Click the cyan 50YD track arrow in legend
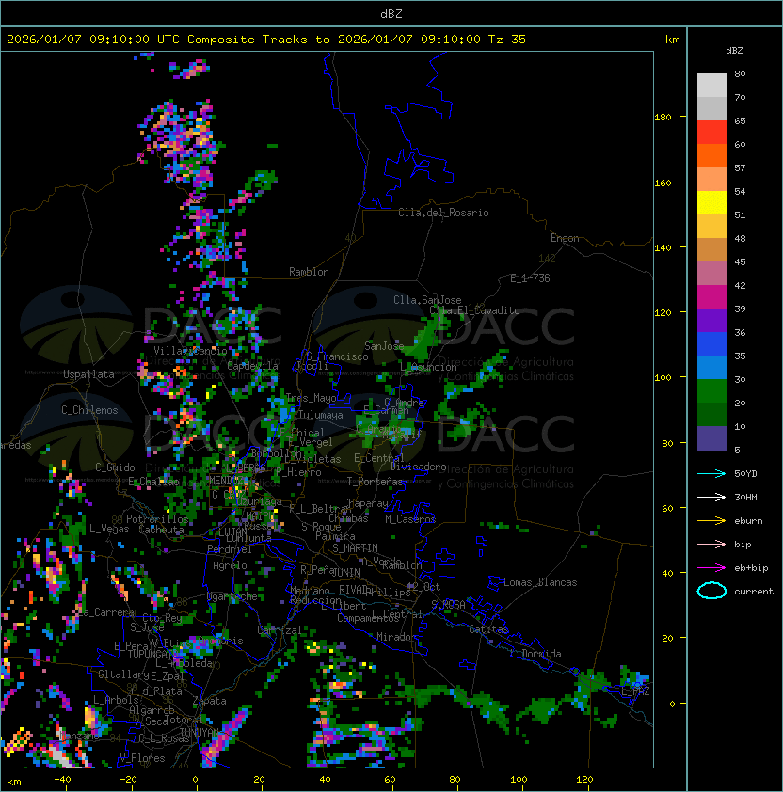This screenshot has width=783, height=792. 711,473
